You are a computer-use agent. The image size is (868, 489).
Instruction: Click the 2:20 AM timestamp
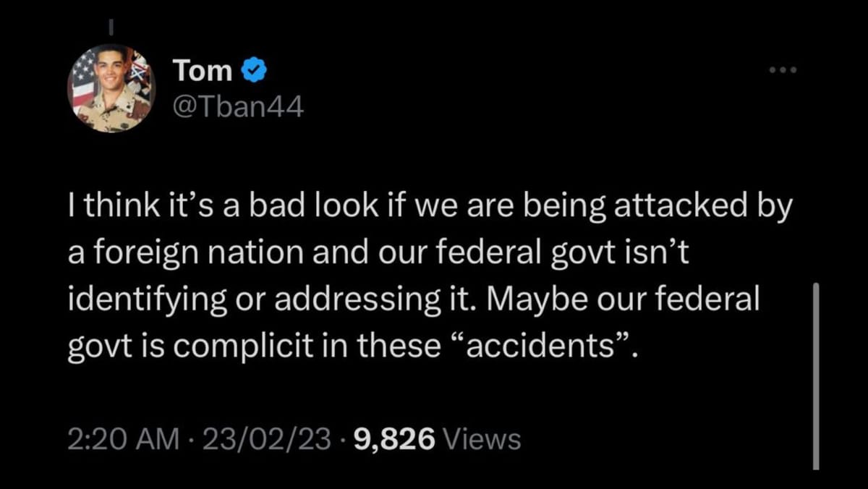122,439
